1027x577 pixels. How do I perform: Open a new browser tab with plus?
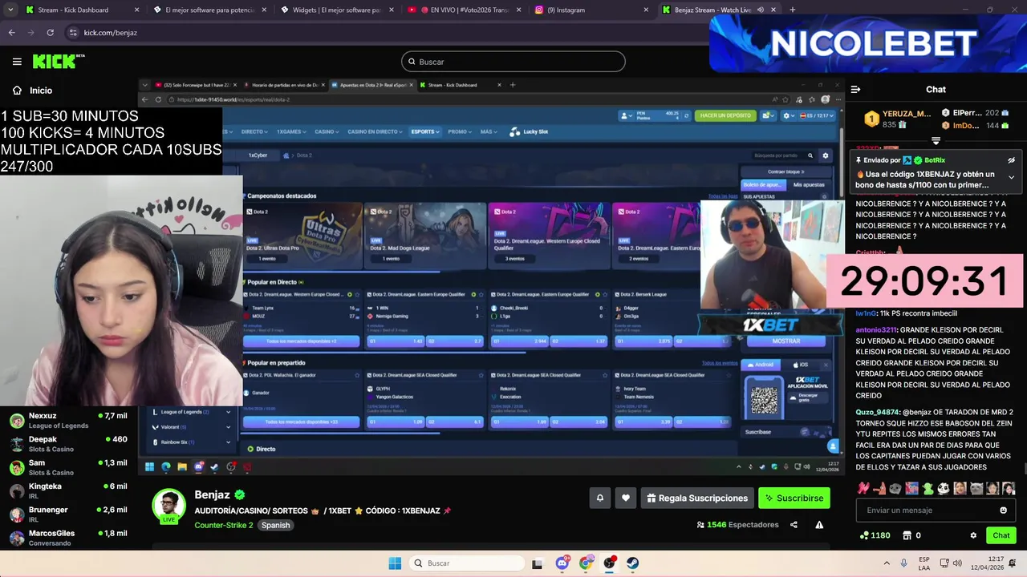point(792,10)
